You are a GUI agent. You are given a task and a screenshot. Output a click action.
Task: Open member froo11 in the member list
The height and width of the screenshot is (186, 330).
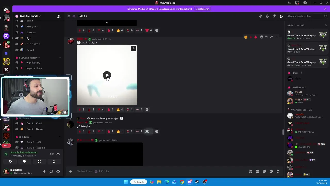click(x=307, y=93)
